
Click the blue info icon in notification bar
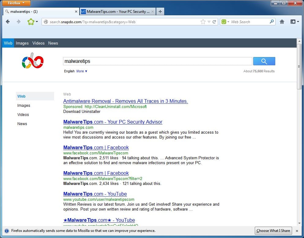7,231
